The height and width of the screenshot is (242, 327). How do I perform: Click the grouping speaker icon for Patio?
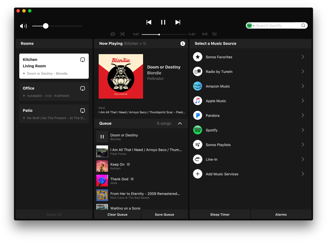tap(83, 111)
